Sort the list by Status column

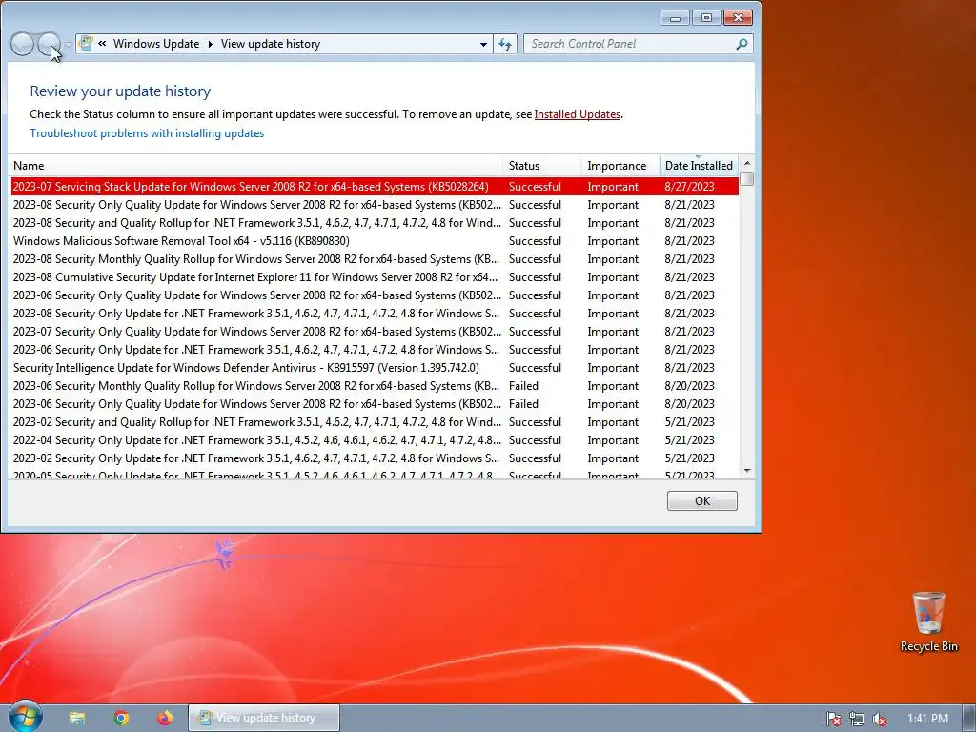(542, 166)
